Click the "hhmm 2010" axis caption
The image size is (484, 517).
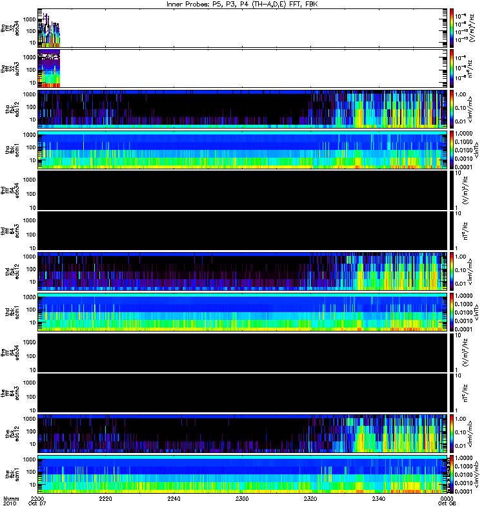(x=11, y=501)
